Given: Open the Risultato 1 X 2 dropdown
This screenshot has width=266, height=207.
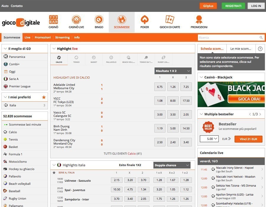Looking at the screenshot, I should click(173, 71).
